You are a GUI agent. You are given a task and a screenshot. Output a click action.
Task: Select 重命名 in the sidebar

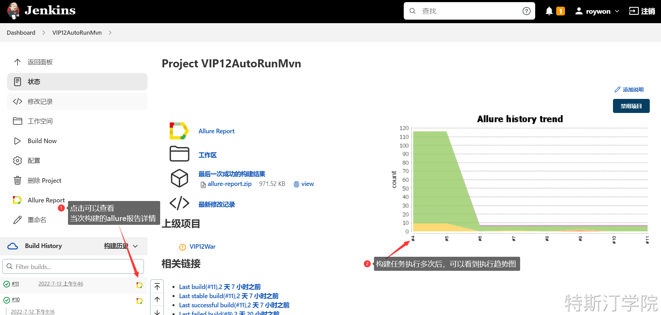tap(37, 220)
